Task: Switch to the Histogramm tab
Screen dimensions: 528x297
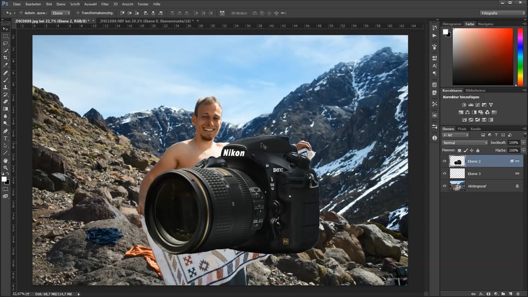Action: click(x=452, y=24)
